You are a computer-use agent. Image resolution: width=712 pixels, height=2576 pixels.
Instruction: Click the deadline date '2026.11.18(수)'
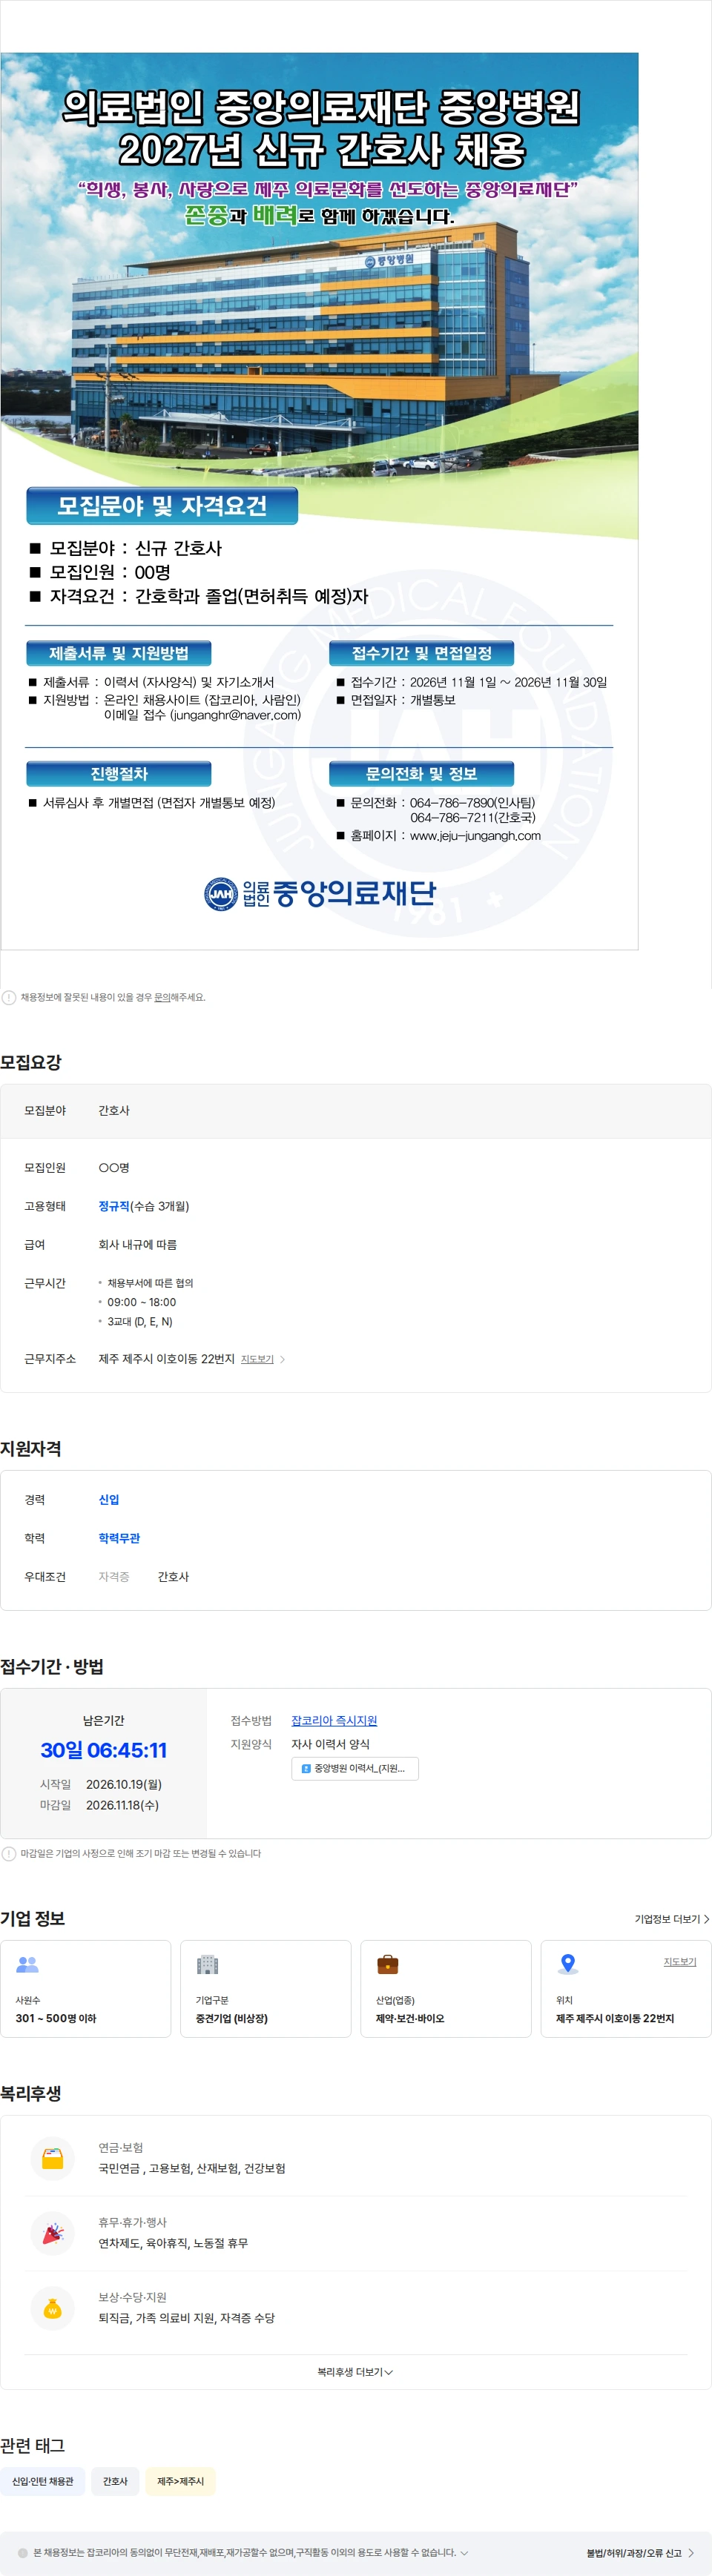point(122,1805)
